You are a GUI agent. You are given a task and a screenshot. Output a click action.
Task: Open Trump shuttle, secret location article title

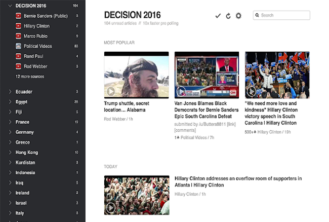(x=127, y=106)
